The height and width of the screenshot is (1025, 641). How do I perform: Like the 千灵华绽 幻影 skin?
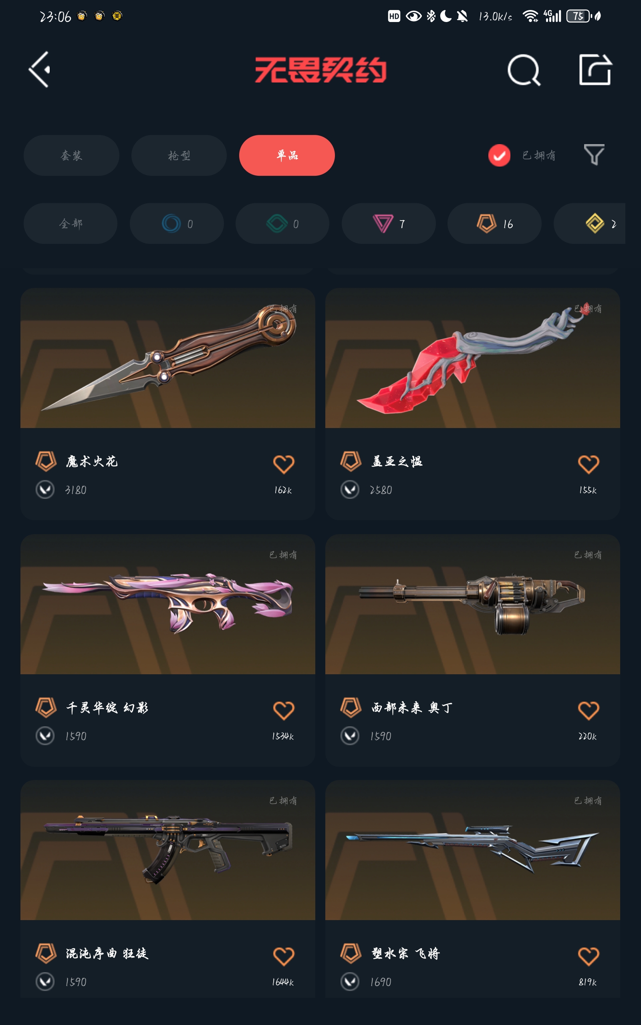284,710
